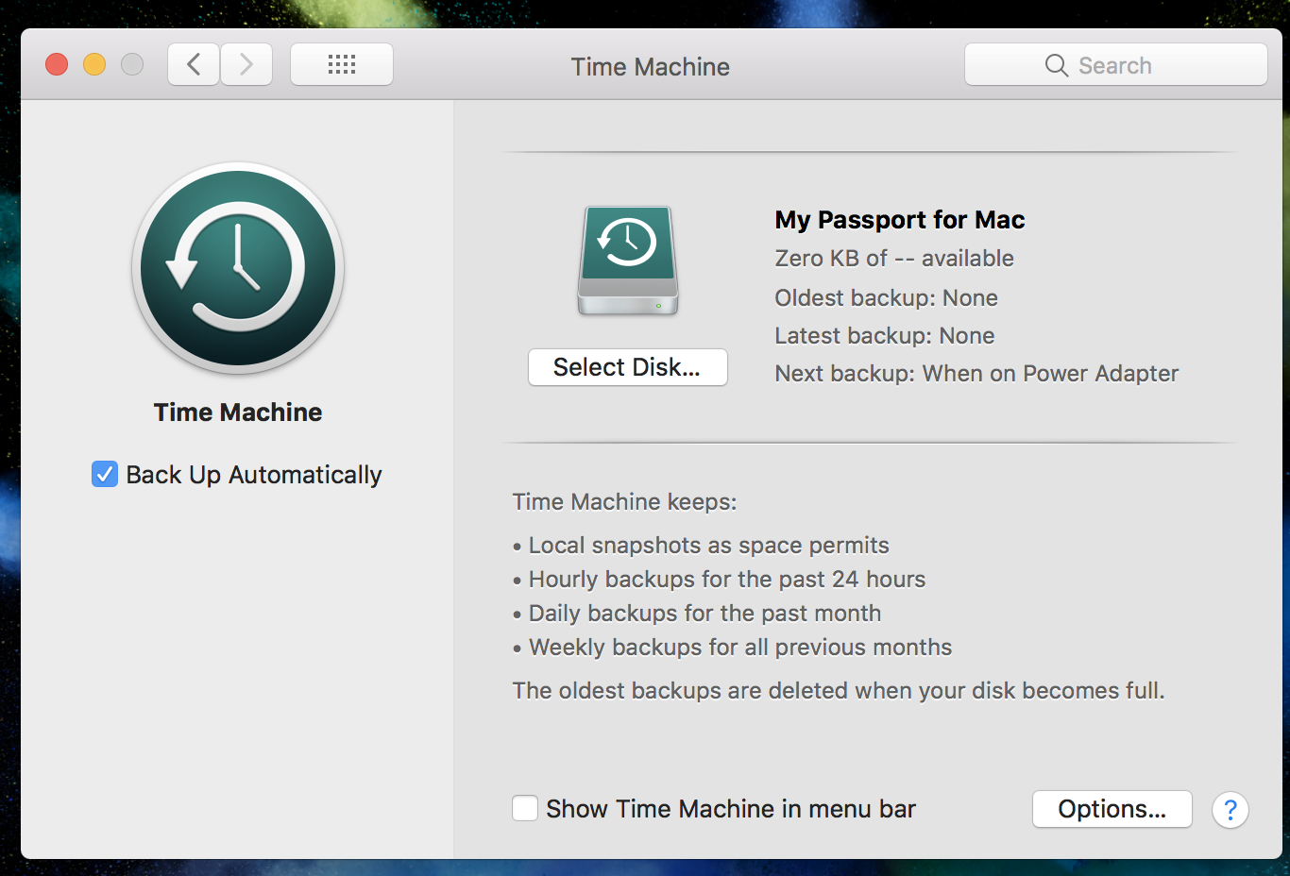Click the My Passport backup disk icon
1290x876 pixels.
[628, 261]
